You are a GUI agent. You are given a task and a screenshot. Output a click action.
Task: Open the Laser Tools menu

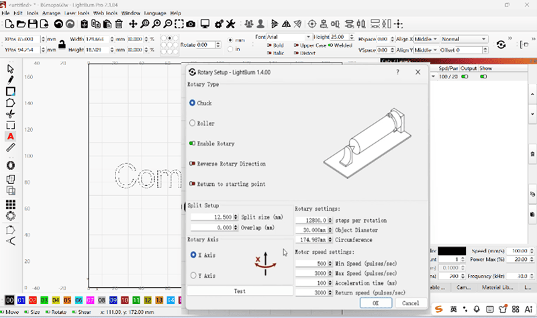77,13
